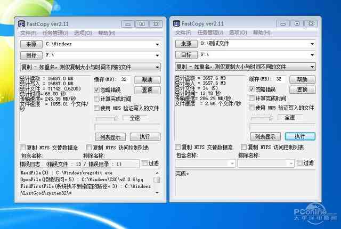Screen dimensions: 341x229
Task: Click speed slider in left window
Action: click(x=107, y=118)
